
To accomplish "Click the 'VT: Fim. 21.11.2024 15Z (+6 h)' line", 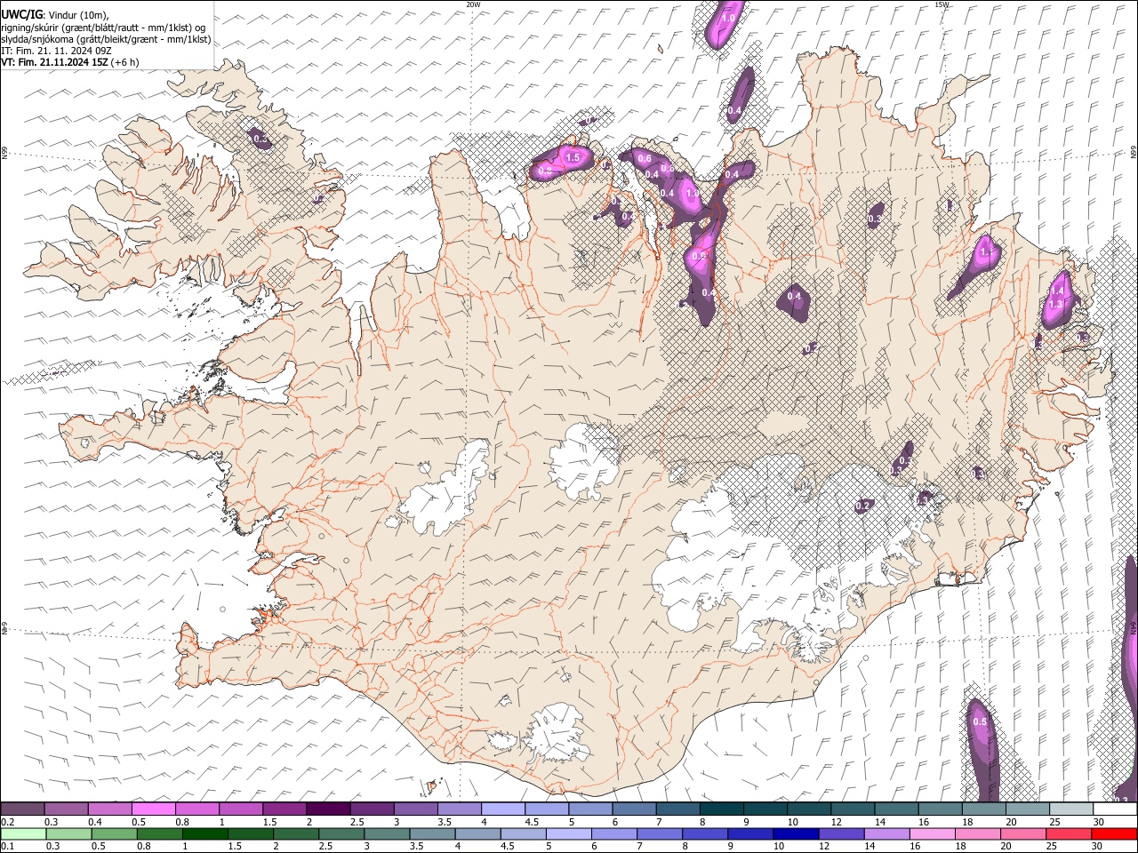I will click(x=69, y=62).
